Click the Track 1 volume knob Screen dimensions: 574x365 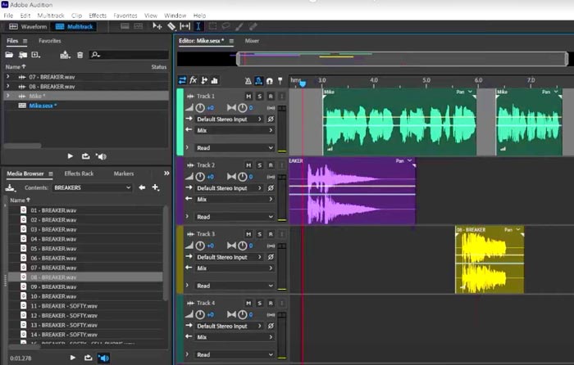click(200, 108)
